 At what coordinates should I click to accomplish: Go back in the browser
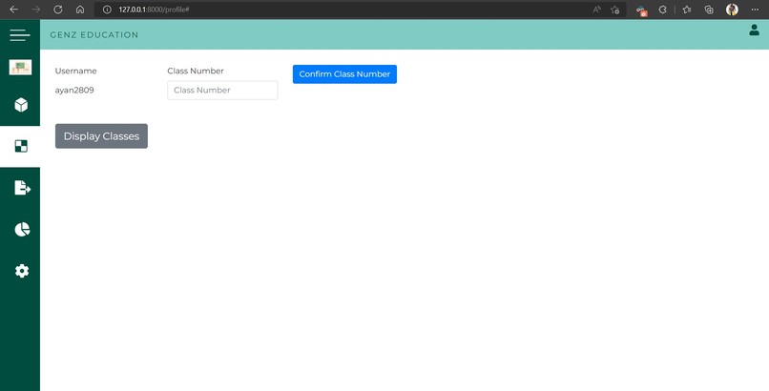13,10
